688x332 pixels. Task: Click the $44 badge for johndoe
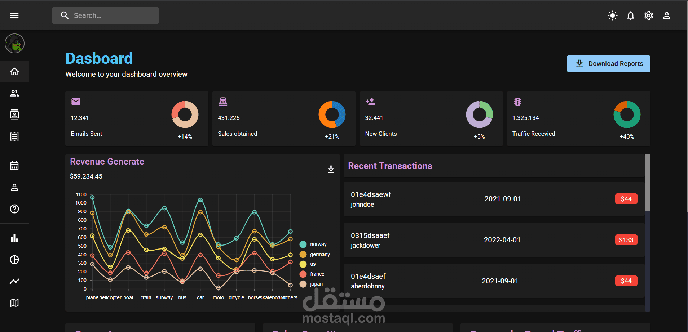(626, 199)
